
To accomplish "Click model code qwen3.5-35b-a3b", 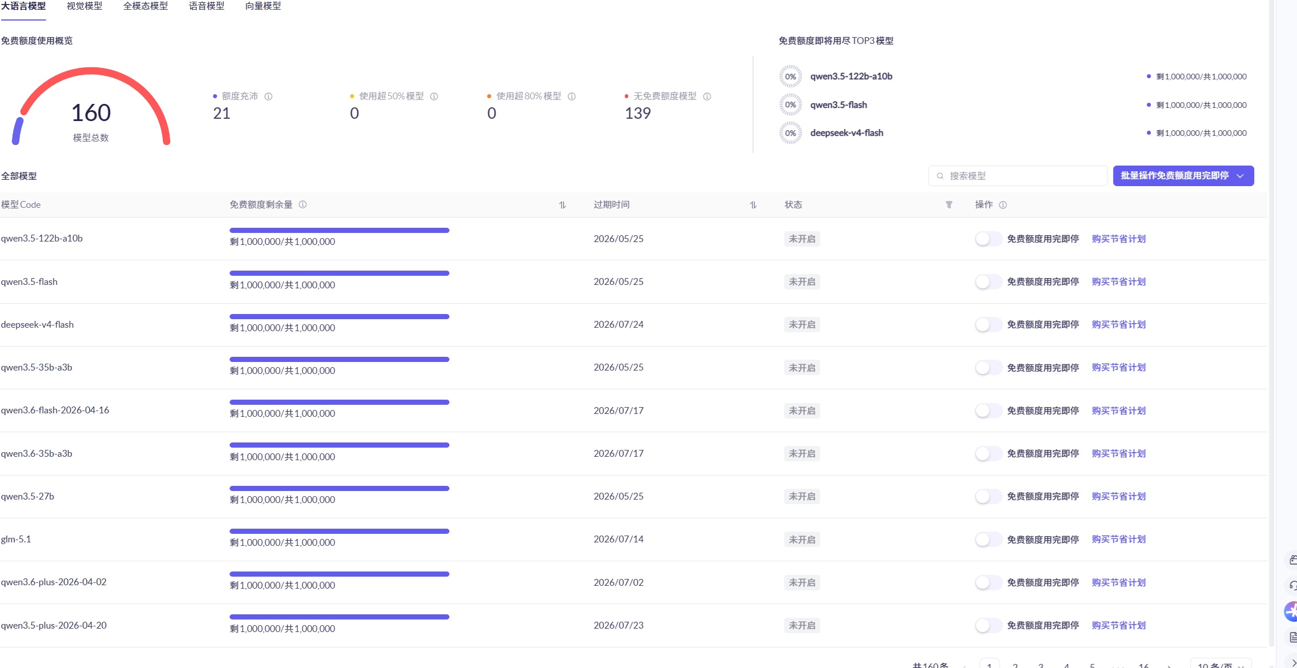I will 37,368.
